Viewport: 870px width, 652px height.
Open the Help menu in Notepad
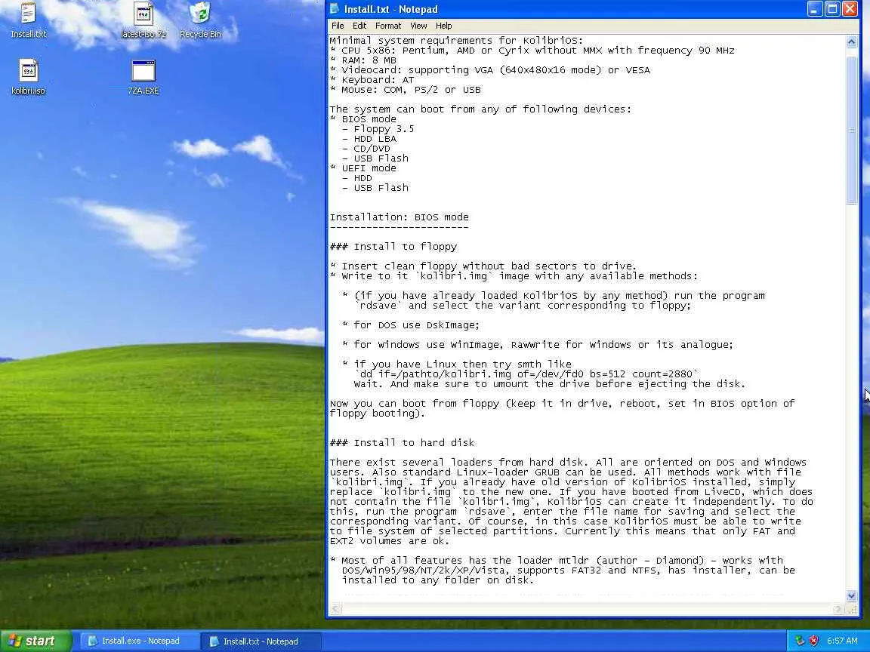(443, 26)
